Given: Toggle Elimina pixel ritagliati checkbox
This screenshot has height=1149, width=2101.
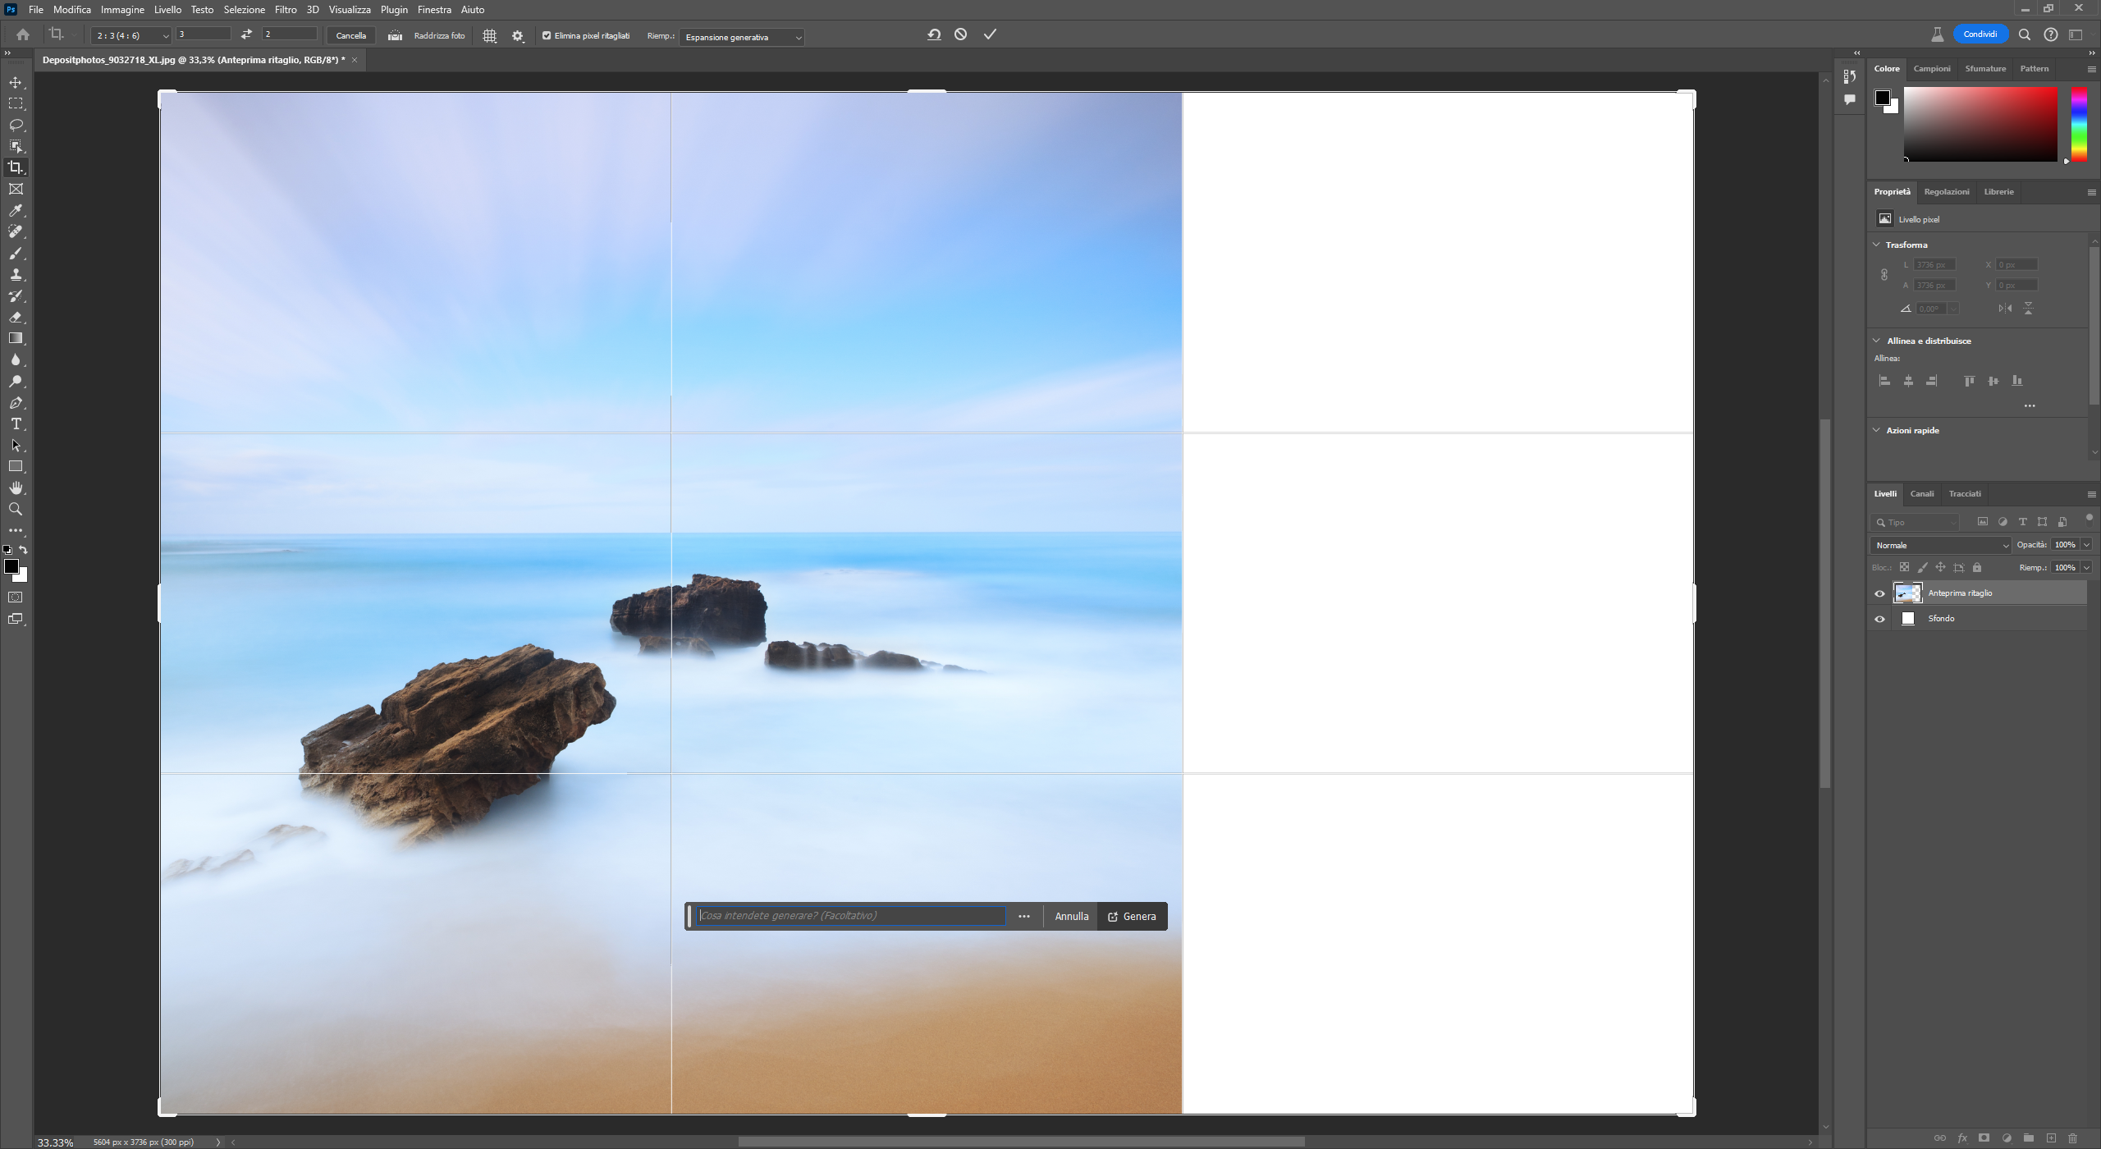Looking at the screenshot, I should (547, 35).
